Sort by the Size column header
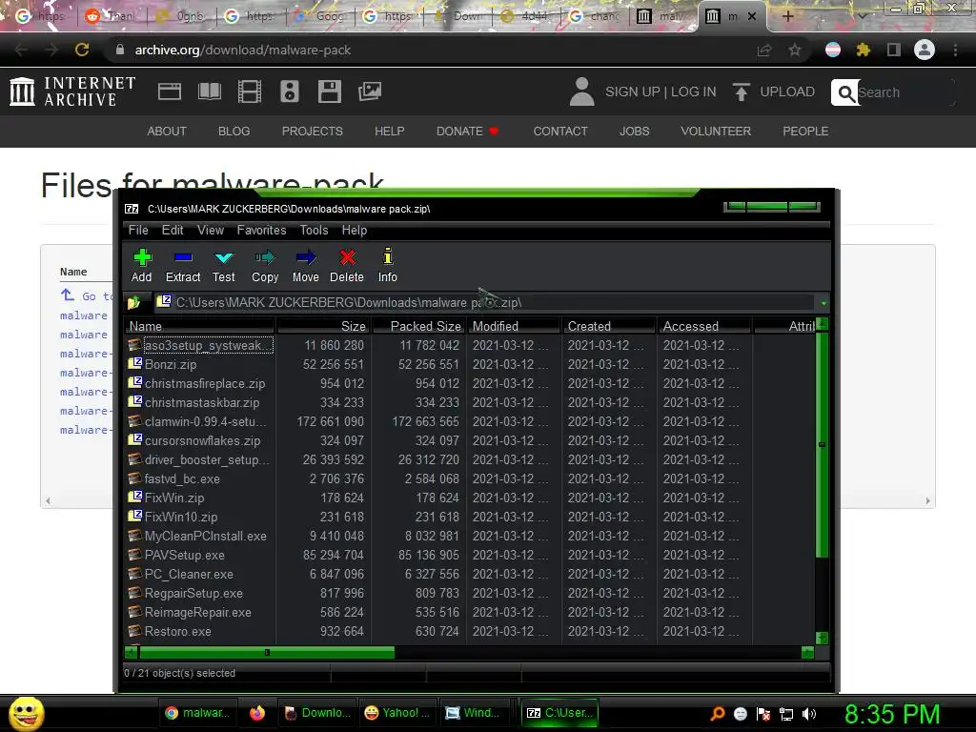This screenshot has height=732, width=976. [x=324, y=326]
